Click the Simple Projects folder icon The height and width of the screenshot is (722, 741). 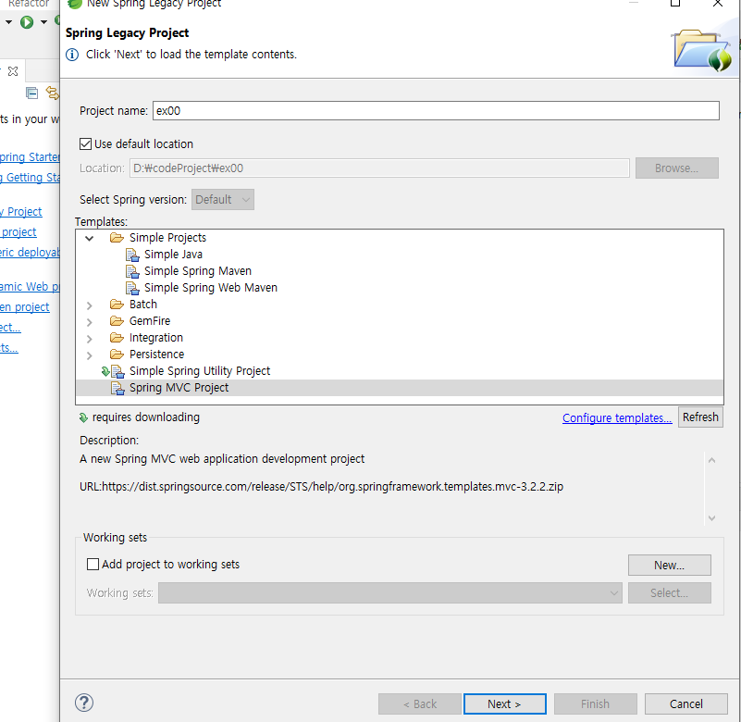coord(117,237)
